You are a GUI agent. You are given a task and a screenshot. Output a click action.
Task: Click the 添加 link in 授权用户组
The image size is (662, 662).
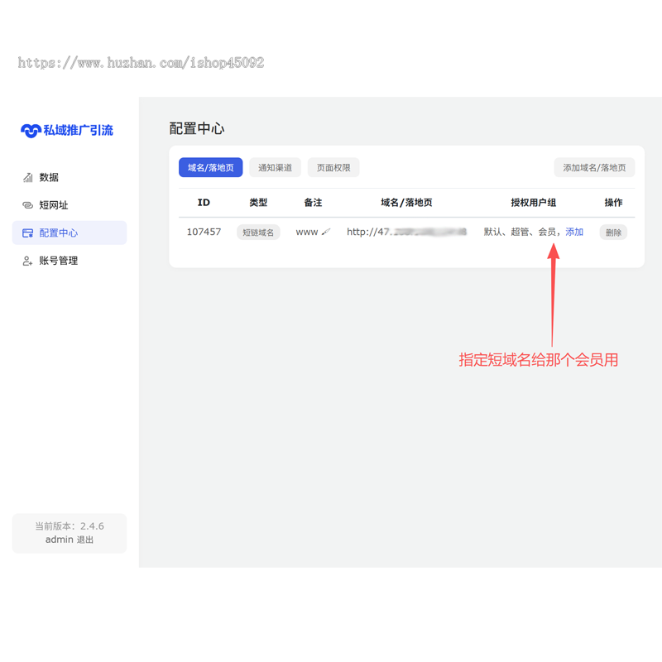point(574,232)
